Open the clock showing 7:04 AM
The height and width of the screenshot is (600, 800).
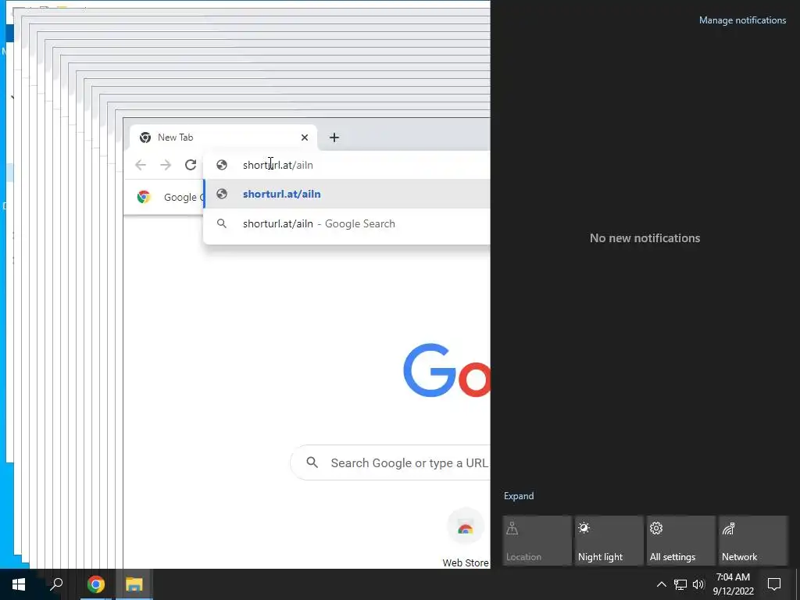pos(733,584)
